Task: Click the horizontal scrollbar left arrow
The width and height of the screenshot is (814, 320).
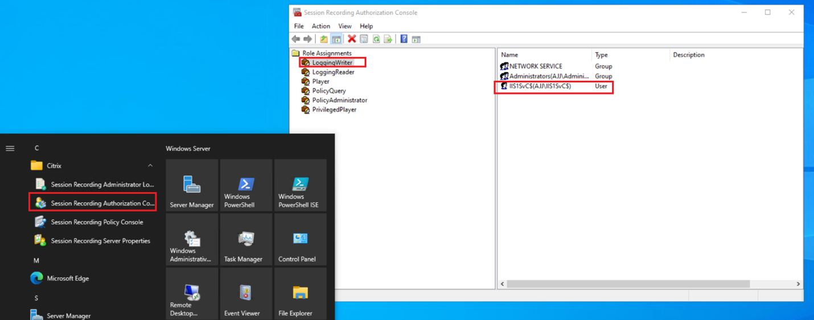Action: click(502, 284)
